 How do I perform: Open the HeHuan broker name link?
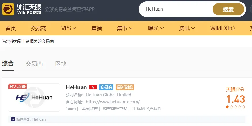pos(76,87)
